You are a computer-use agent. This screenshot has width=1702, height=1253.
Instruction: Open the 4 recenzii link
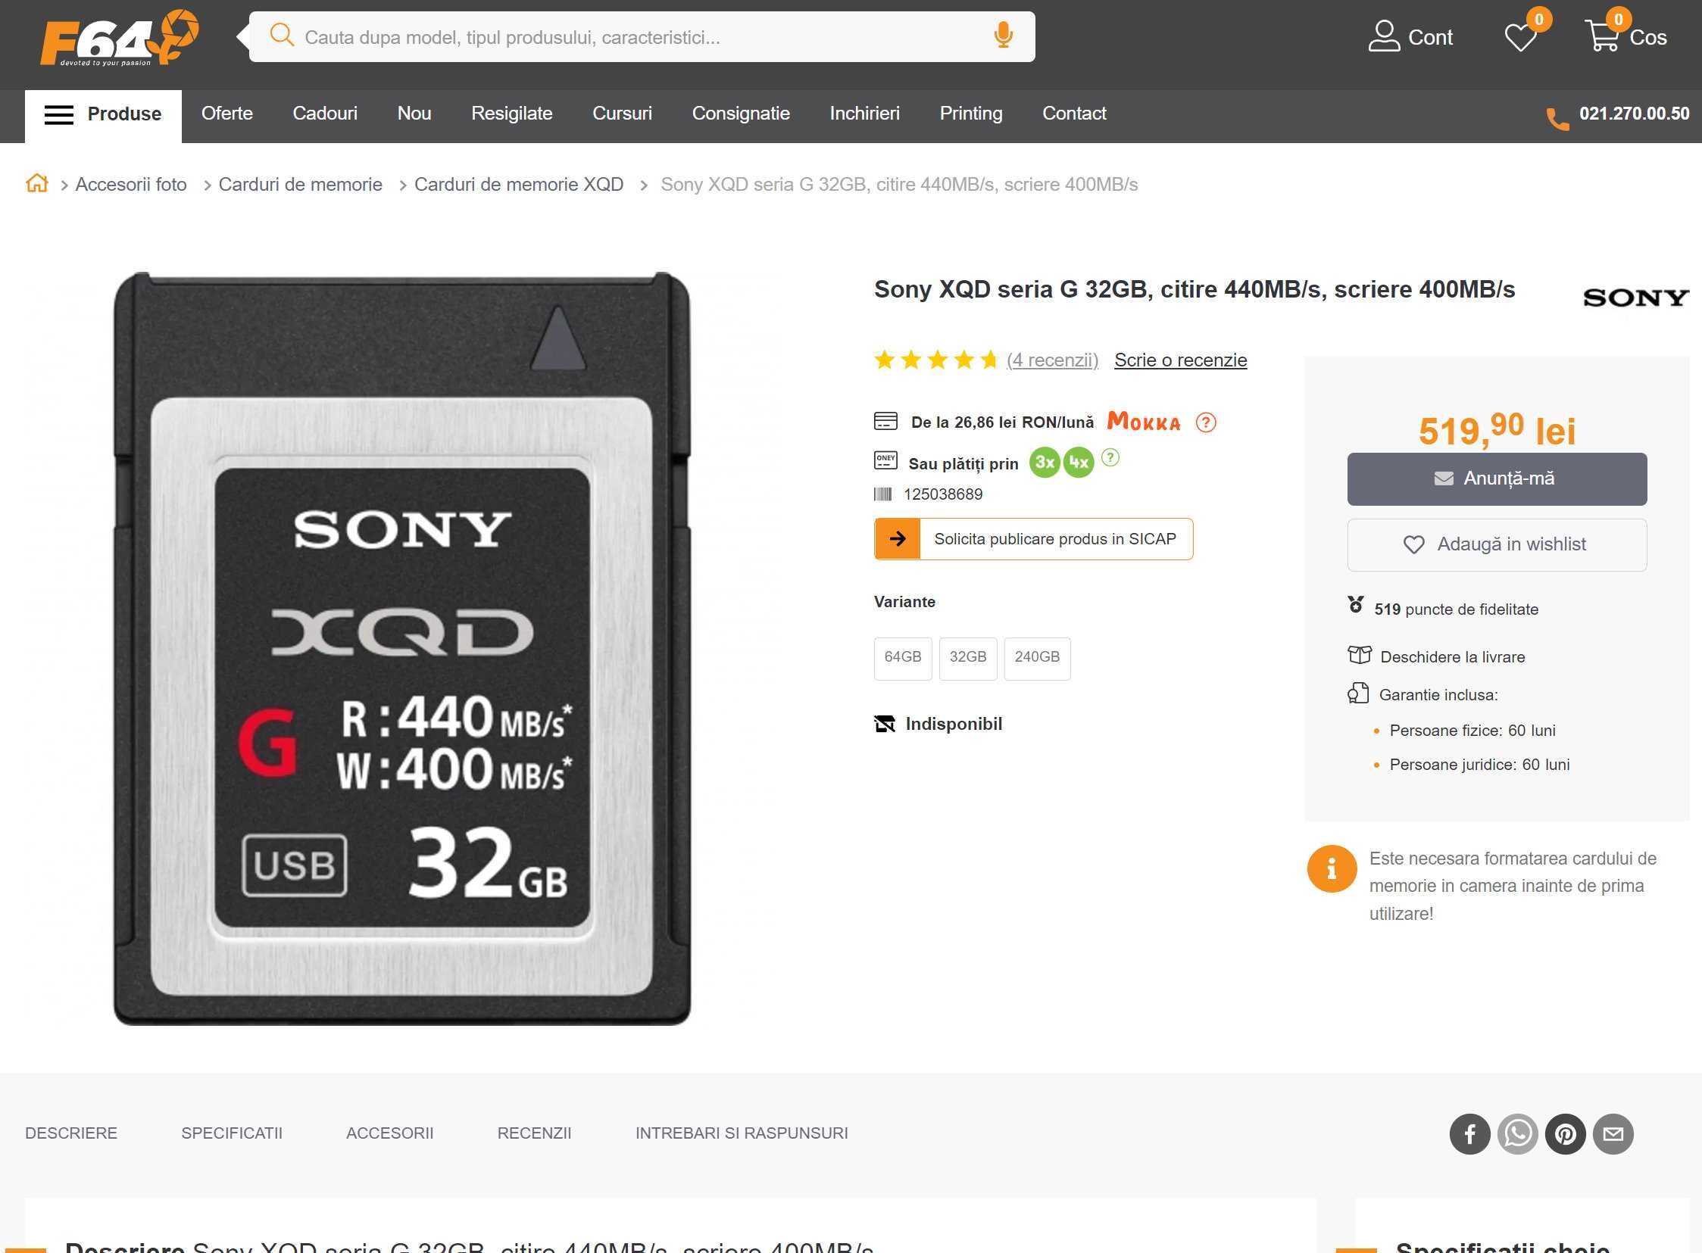tap(1052, 360)
